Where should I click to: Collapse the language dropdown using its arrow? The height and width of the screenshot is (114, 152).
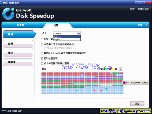pos(79,34)
